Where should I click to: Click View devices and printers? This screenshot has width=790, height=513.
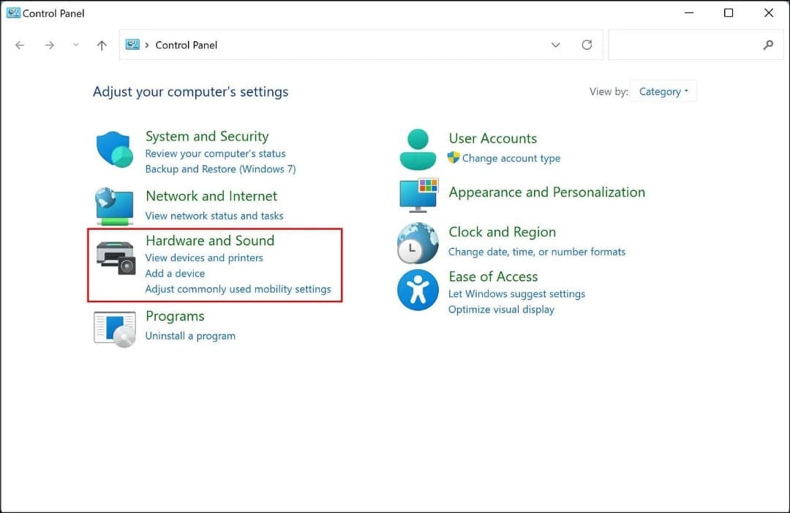click(204, 258)
